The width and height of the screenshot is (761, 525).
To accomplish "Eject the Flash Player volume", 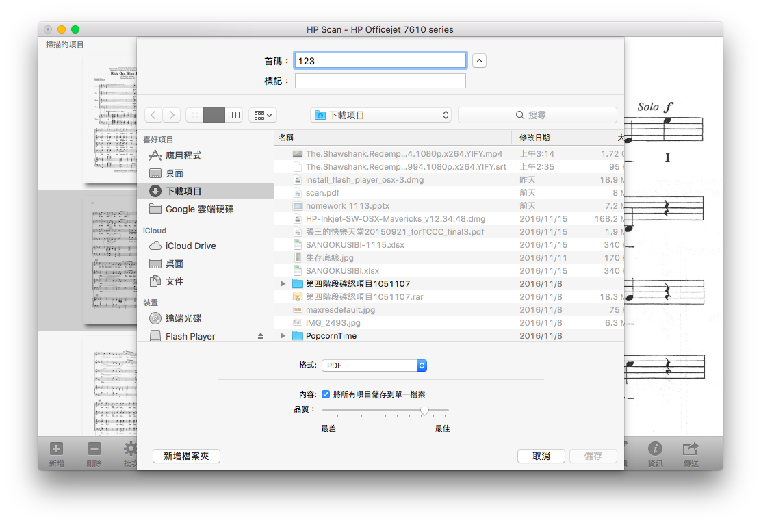I will [260, 336].
